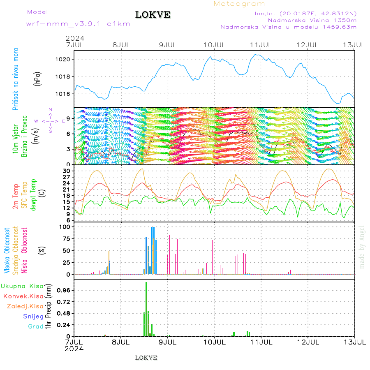
Task: Click the "3" tick on wind speed axis
Action: (68, 149)
